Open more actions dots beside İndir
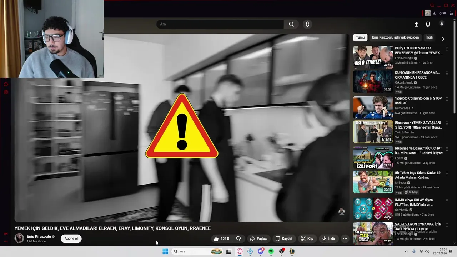This screenshot has width=457, height=257. click(x=345, y=238)
